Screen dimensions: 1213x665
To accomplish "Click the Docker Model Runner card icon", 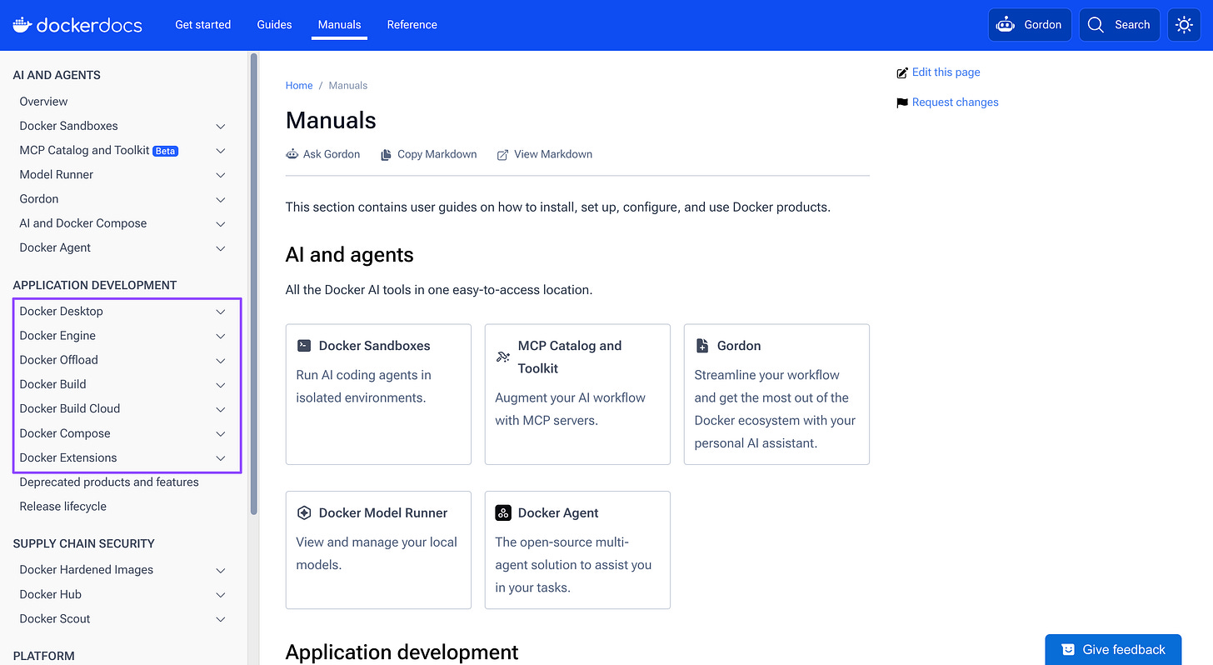I will [x=304, y=512].
